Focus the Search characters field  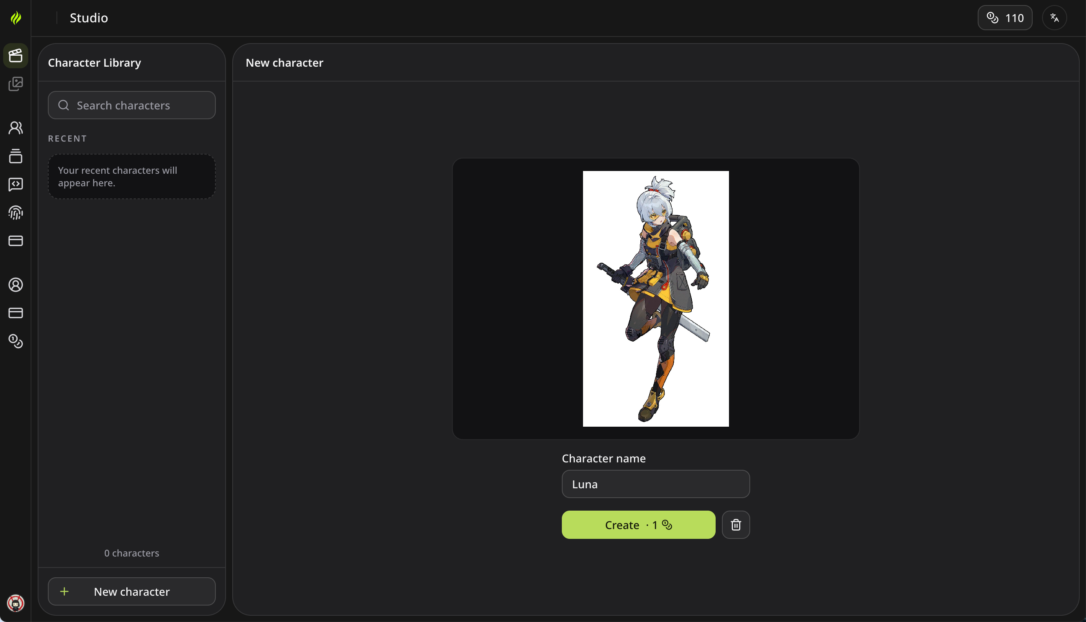point(132,105)
